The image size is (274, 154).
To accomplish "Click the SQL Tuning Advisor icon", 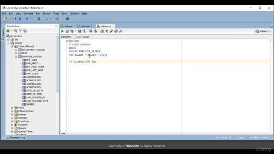I will (x=84, y=31).
